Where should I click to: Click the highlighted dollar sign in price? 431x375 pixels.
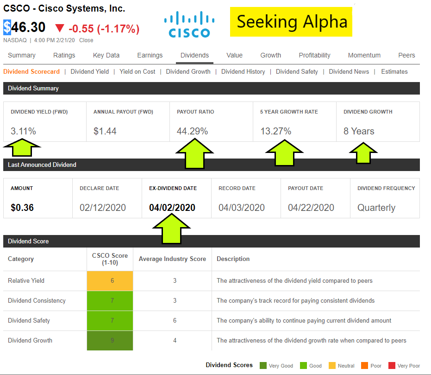7,27
